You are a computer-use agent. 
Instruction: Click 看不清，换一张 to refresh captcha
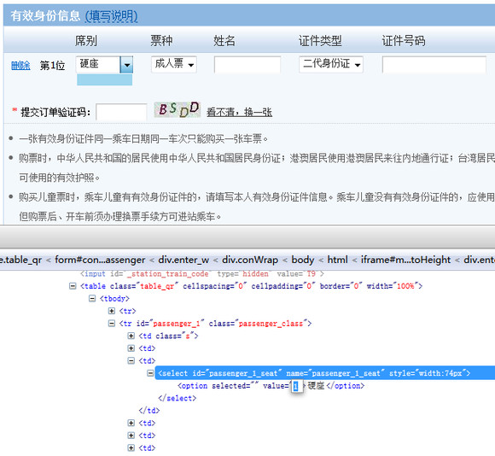coord(239,112)
